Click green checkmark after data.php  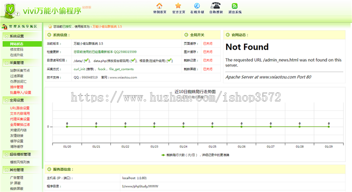[133, 60]
